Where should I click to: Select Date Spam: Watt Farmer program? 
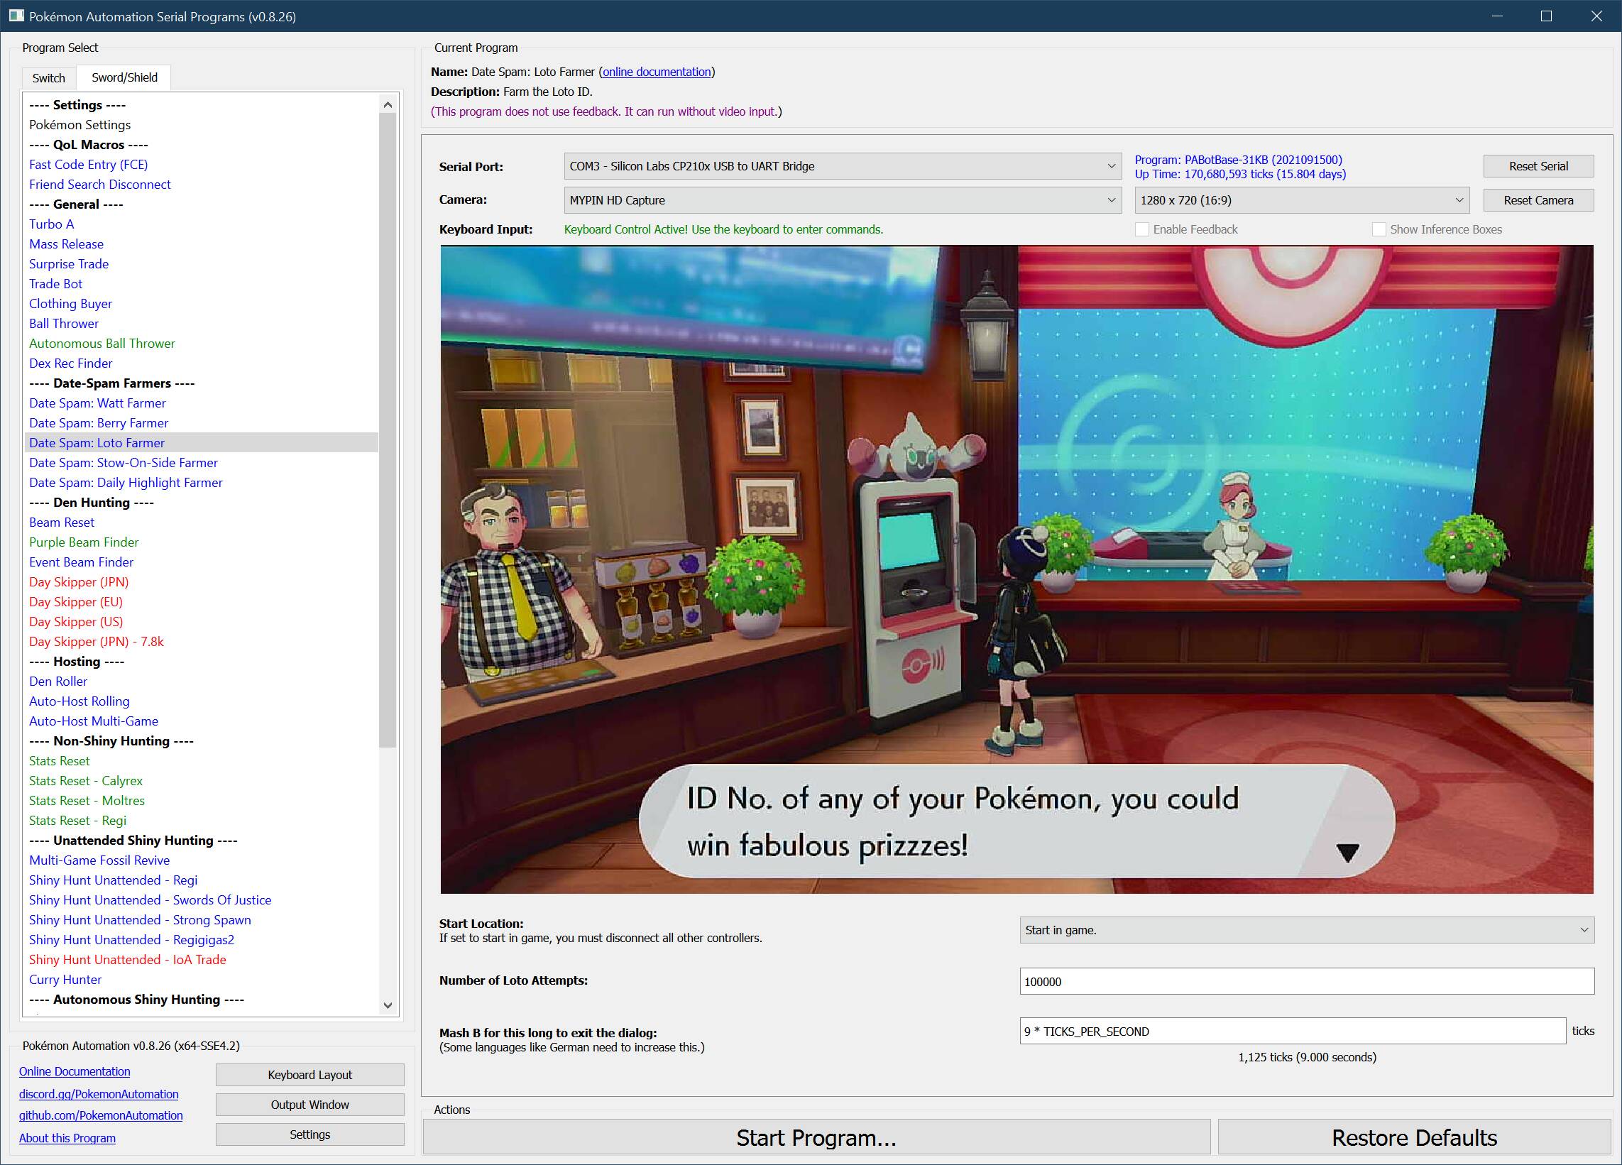97,403
